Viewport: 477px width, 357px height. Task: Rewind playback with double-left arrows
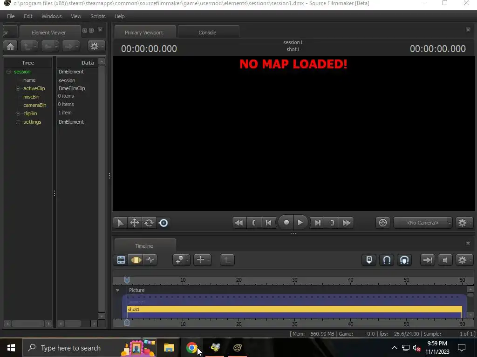[x=239, y=223]
